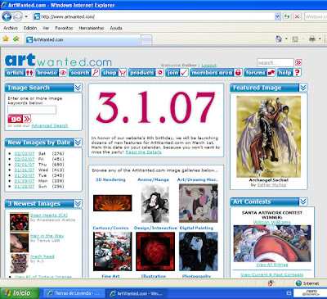The image size is (327, 299).
Task: Collapse the Image Search panel
Action: [78, 88]
